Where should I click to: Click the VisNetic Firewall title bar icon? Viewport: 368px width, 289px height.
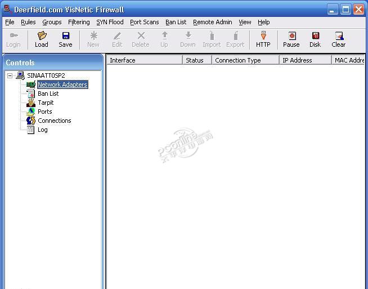(x=7, y=9)
